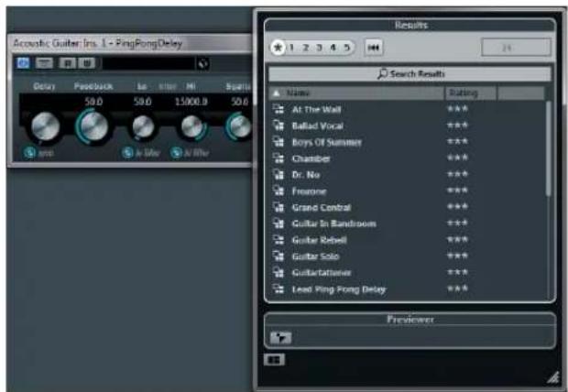Click the preset icon next to Guitarfattener

pyautogui.click(x=279, y=272)
